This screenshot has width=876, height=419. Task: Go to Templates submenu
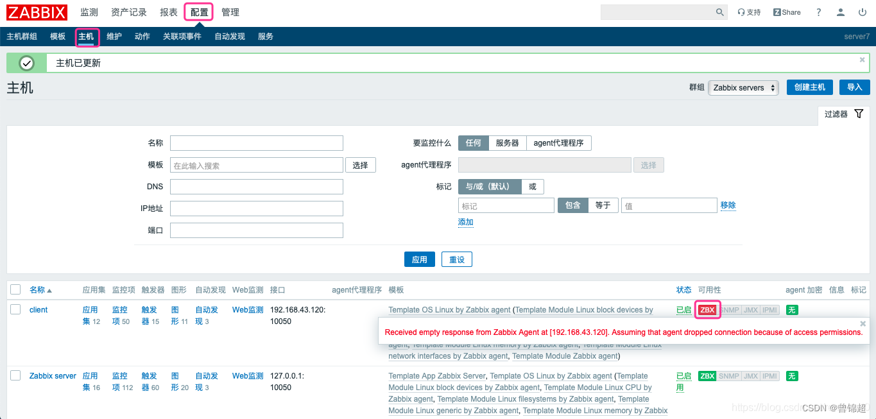[58, 37]
